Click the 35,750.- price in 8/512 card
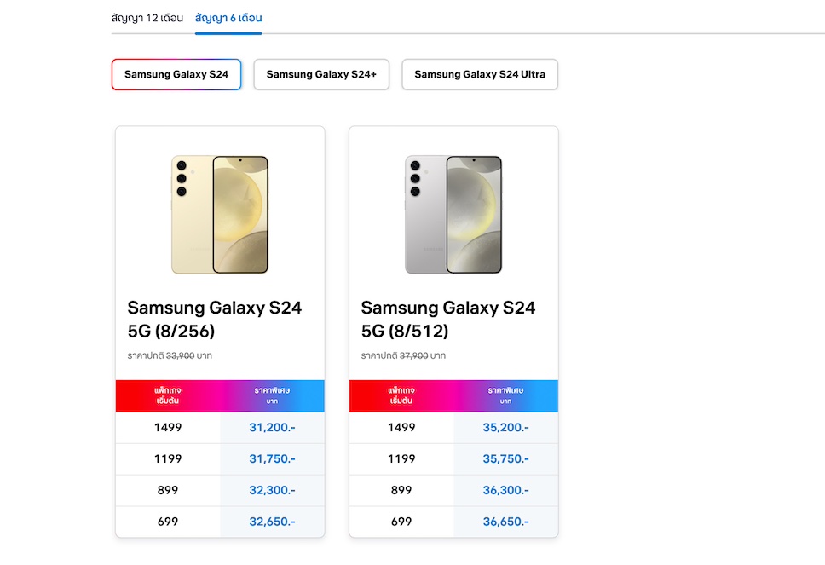Screen dimensions: 825x565 click(506, 459)
